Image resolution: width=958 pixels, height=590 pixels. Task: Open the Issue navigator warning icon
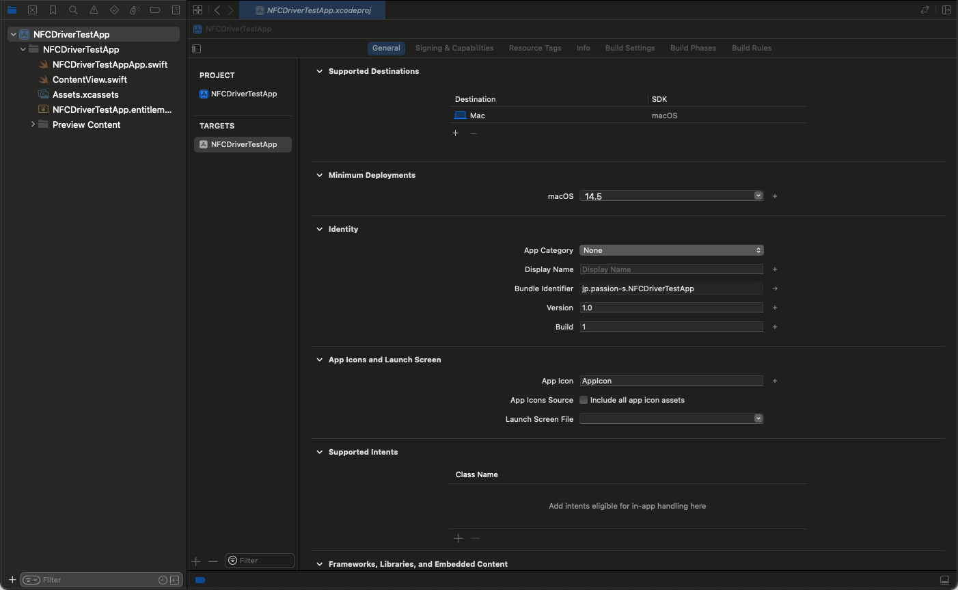coord(94,10)
